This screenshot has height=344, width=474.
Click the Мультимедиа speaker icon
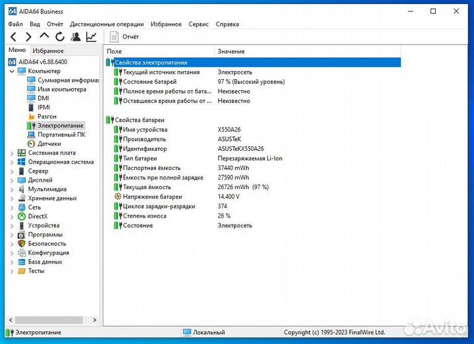[x=22, y=189]
